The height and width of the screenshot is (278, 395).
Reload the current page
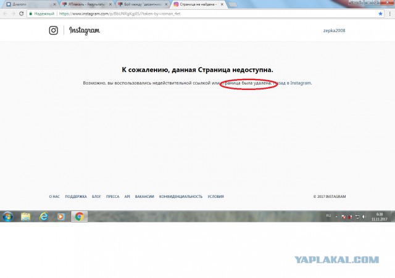pyautogui.click(x=22, y=14)
